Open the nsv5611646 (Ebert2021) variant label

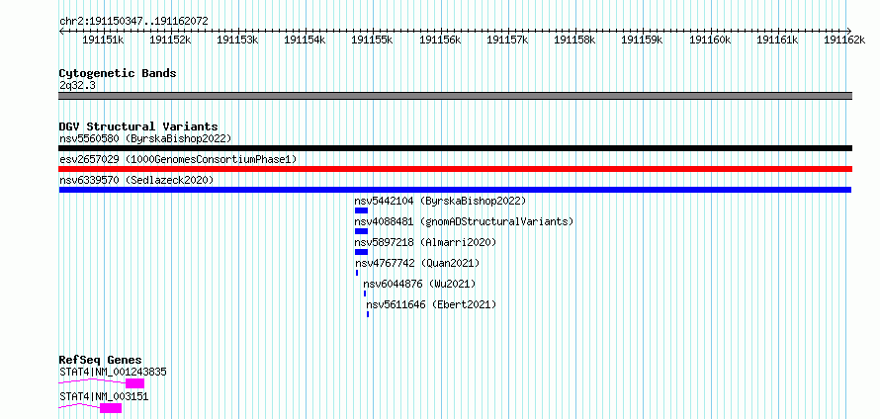click(x=431, y=304)
